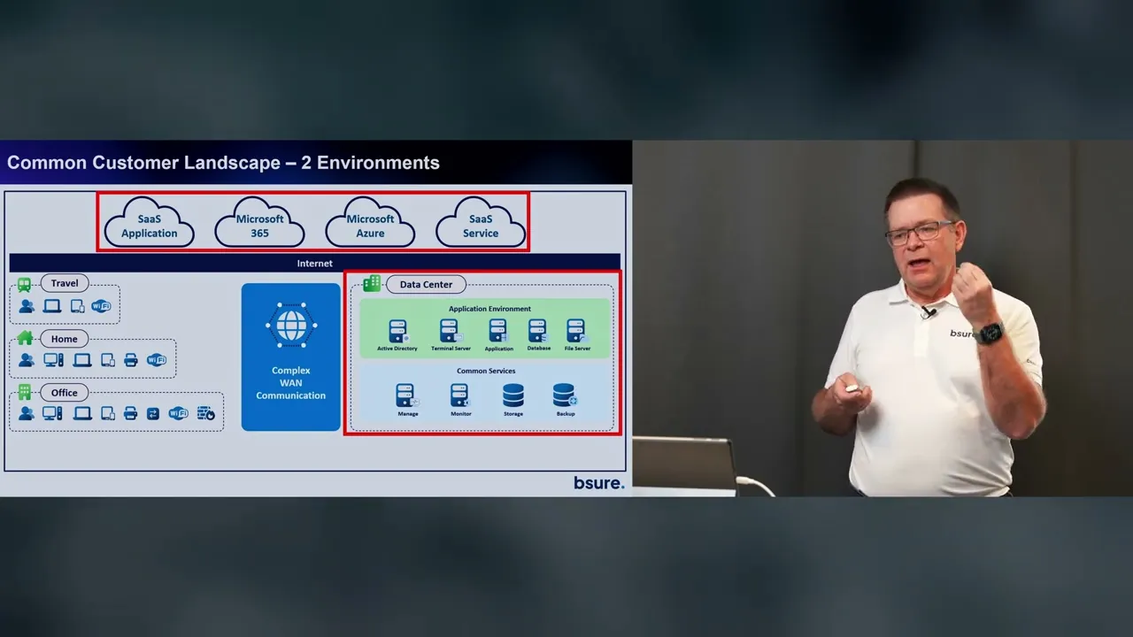Click the Backup label text

566,414
